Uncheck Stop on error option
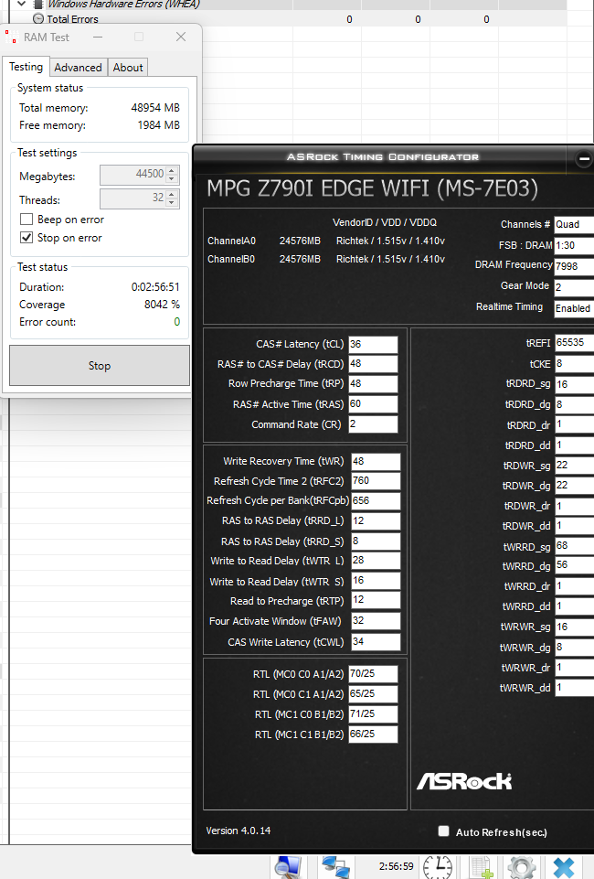This screenshot has width=594, height=879. [27, 238]
